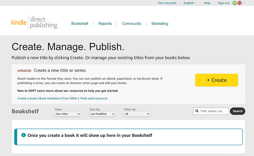Click the magnifier icon inside the search field
Viewport: 254px width, 156px height.
[x=196, y=111]
